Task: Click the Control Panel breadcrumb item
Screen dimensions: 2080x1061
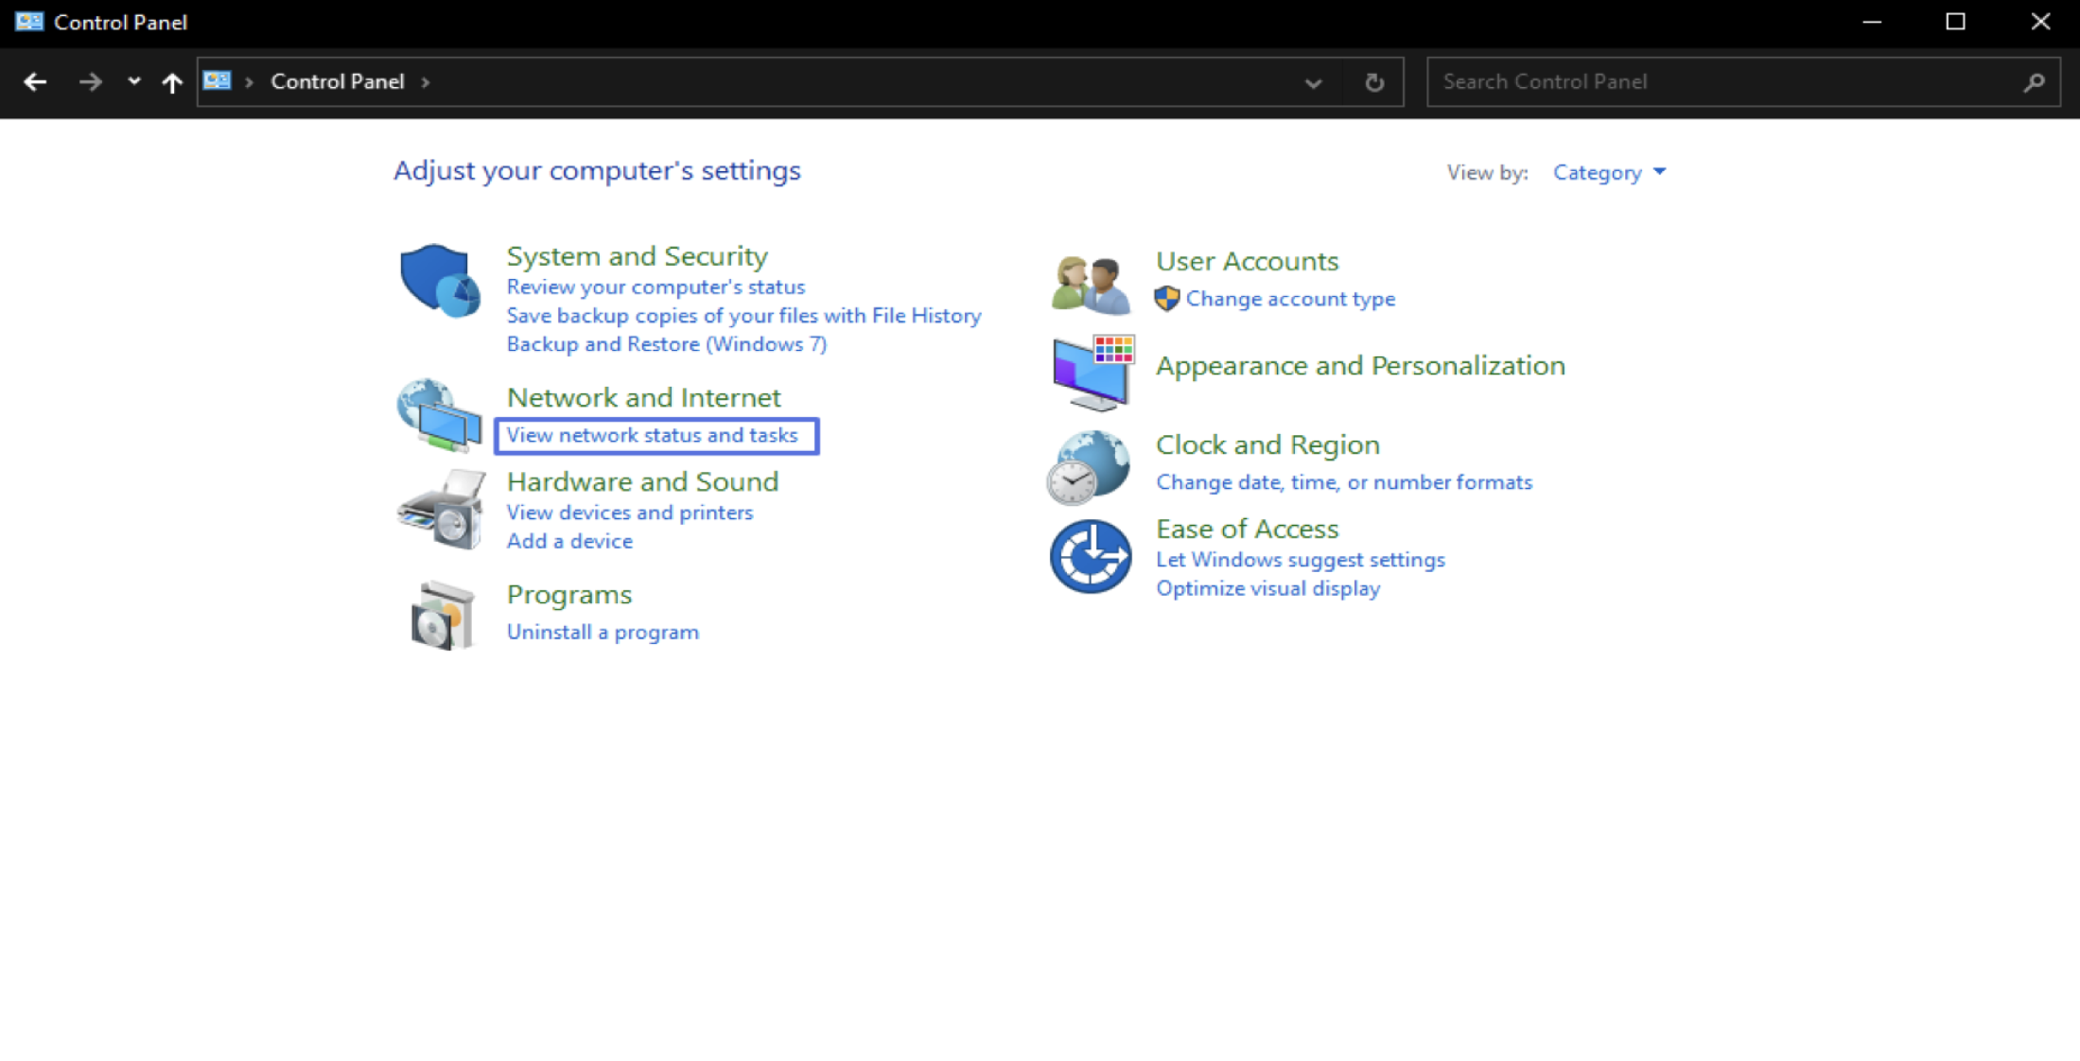Action: coord(337,82)
